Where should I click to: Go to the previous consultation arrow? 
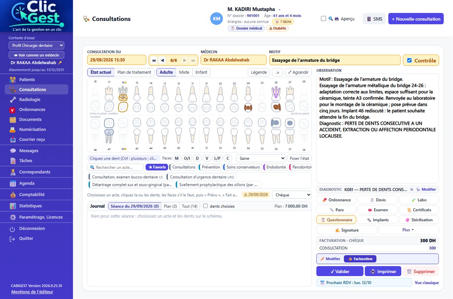pyautogui.click(x=162, y=60)
